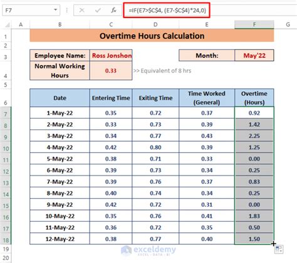The width and height of the screenshot is (297, 263).
Task: Select the 1-May-22 date cell
Action: click(x=60, y=113)
